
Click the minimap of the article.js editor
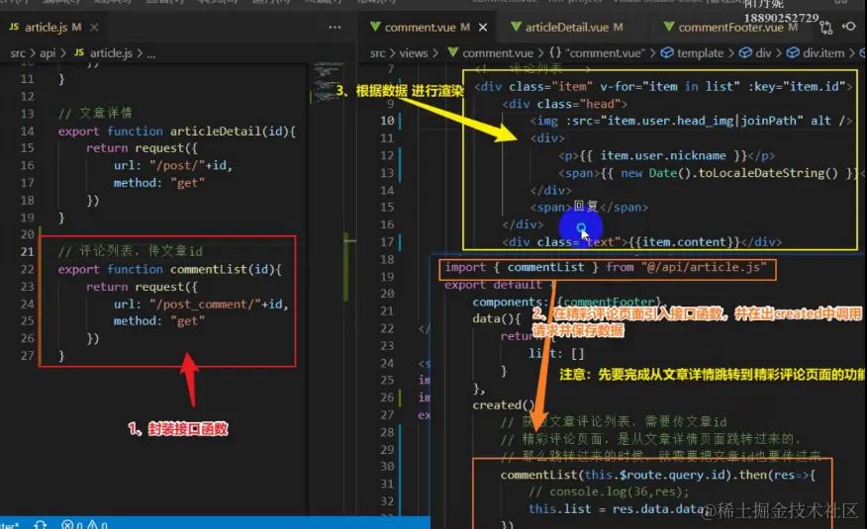pos(327,81)
